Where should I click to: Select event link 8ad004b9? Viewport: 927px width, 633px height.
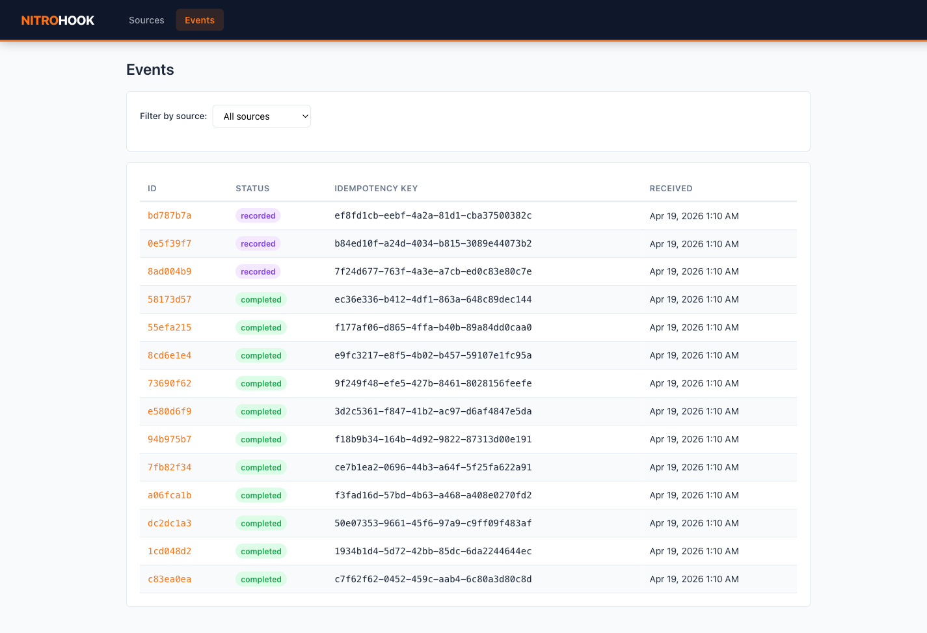[x=169, y=272]
